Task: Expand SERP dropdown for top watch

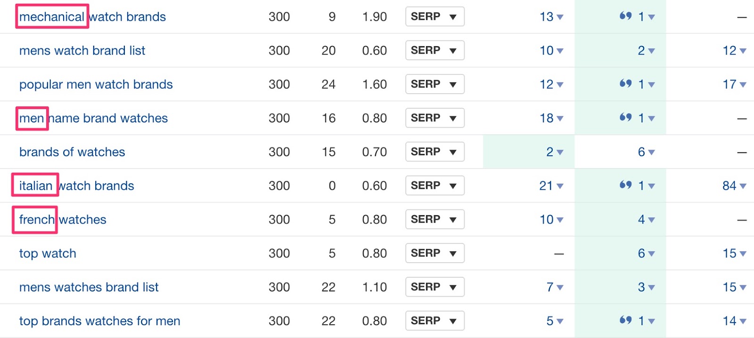Action: (x=434, y=253)
